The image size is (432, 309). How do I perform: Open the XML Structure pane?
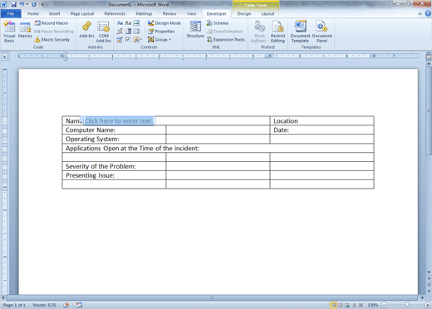pos(195,30)
